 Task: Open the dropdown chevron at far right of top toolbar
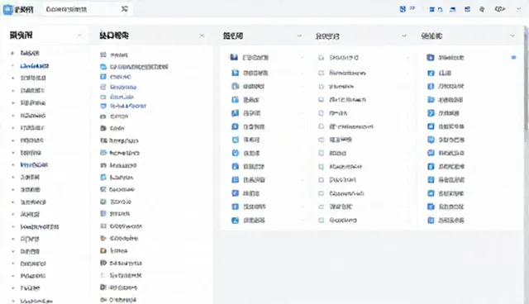point(519,9)
